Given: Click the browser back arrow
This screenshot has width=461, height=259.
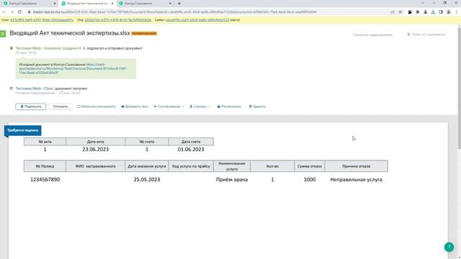Looking at the screenshot, I should pyautogui.click(x=4, y=12).
